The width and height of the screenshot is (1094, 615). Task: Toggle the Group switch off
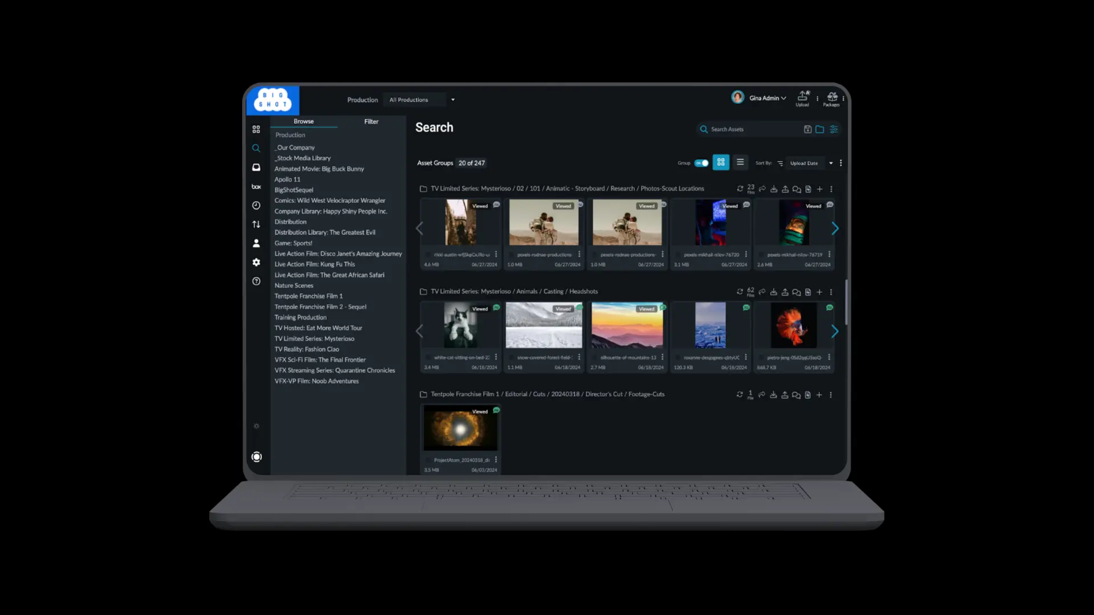(701, 163)
